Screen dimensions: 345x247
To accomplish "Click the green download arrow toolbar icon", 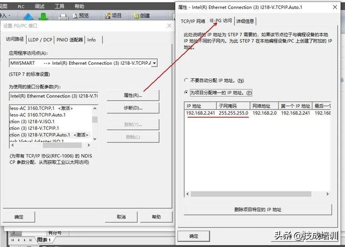I will (x=43, y=16).
